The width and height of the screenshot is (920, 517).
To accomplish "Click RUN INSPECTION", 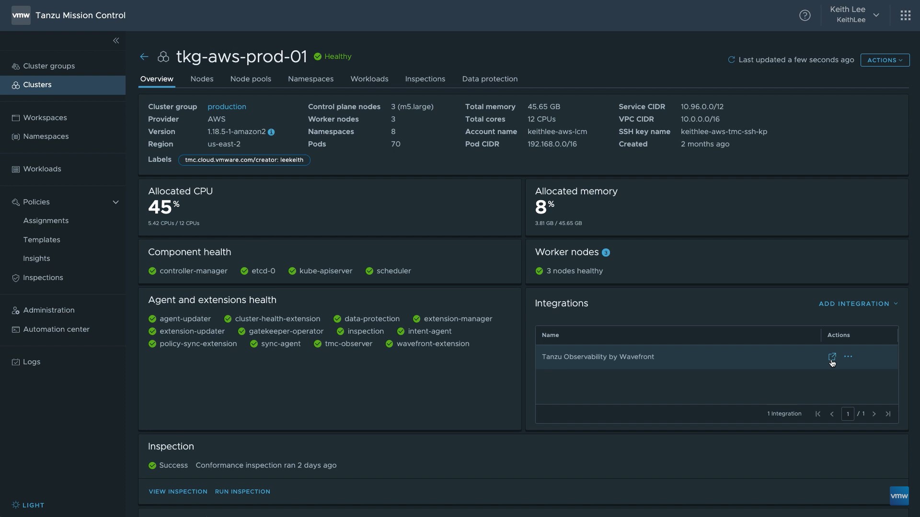I will (x=243, y=491).
